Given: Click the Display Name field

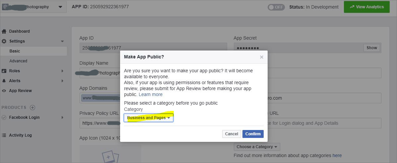Looking at the screenshot, I should tap(100, 73).
